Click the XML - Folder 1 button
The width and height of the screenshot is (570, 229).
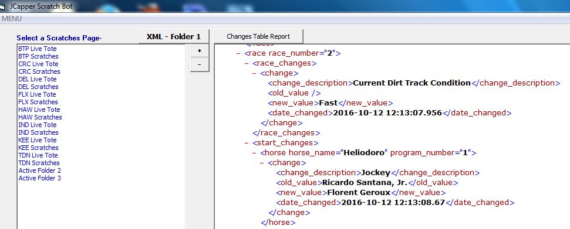(174, 37)
